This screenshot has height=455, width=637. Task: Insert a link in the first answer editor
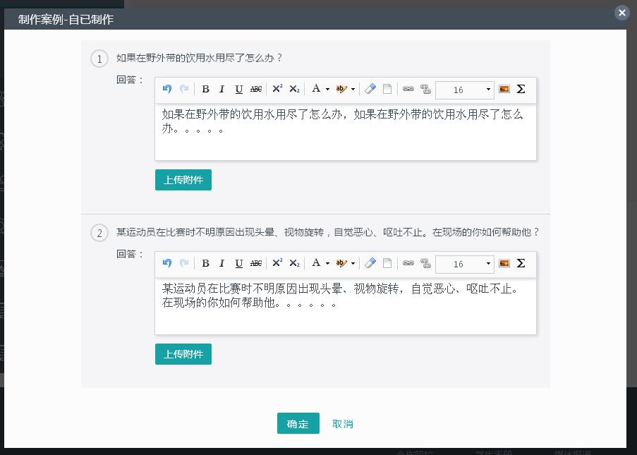(408, 89)
